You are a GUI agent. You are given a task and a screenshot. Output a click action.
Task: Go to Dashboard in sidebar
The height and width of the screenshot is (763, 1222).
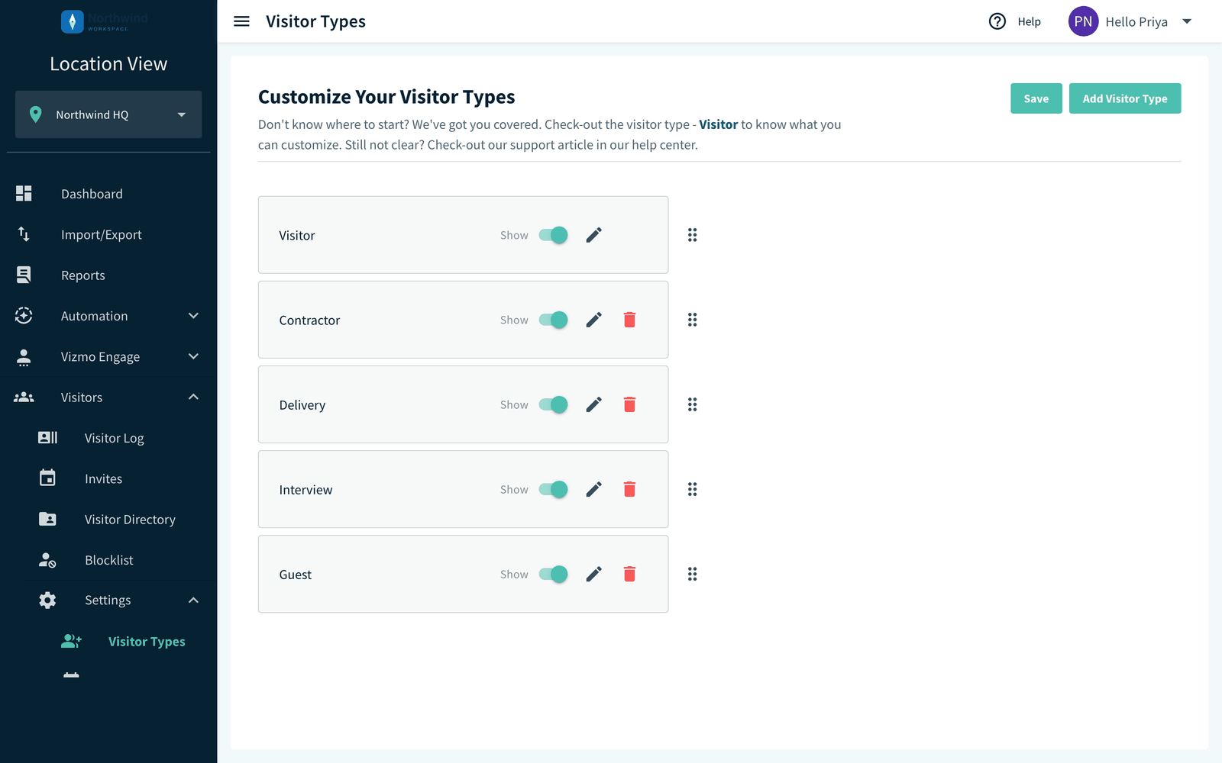(108, 194)
